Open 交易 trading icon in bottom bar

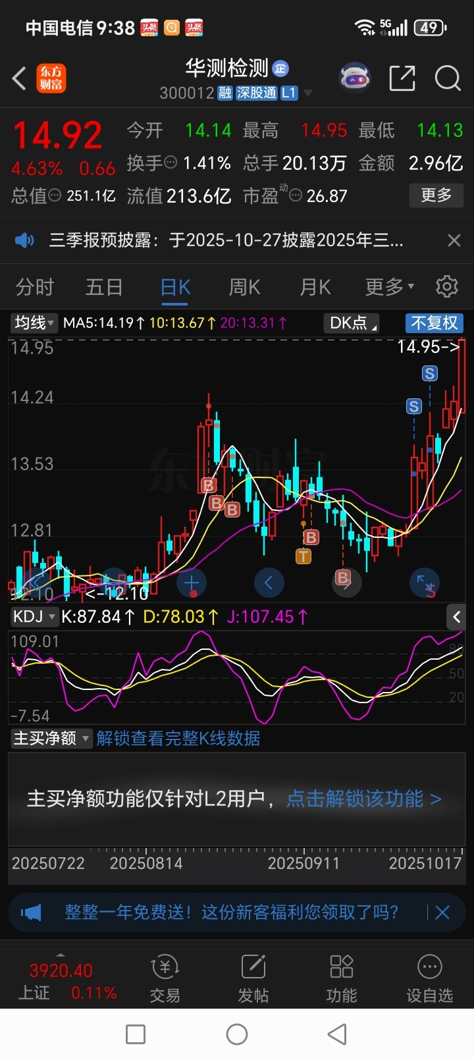pos(165,979)
